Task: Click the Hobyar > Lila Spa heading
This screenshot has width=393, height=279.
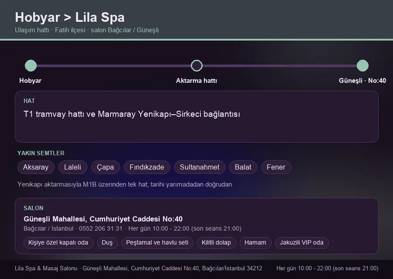Action: 70,17
